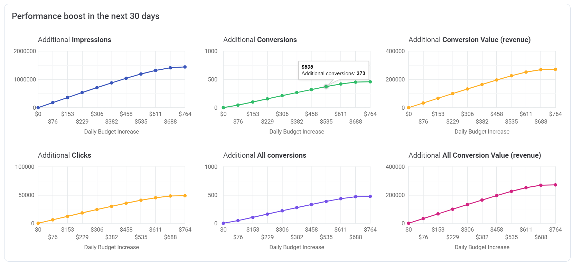Click $611 point on Additional All conversions chart
The height and width of the screenshot is (264, 573).
coord(341,199)
